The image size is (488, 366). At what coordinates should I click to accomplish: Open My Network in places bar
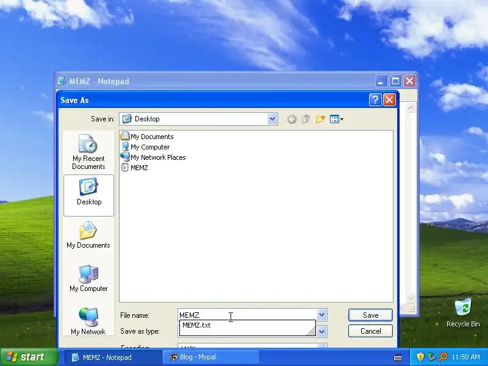88,321
